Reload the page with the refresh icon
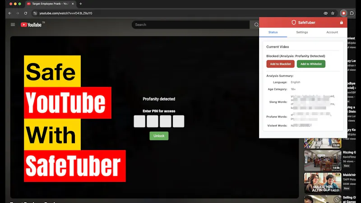The width and height of the screenshot is (361, 203). 26,14
